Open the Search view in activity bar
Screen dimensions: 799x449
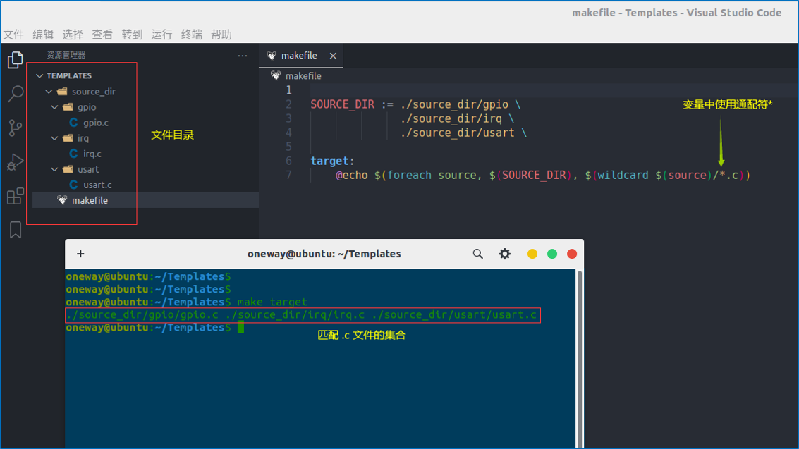(16, 94)
